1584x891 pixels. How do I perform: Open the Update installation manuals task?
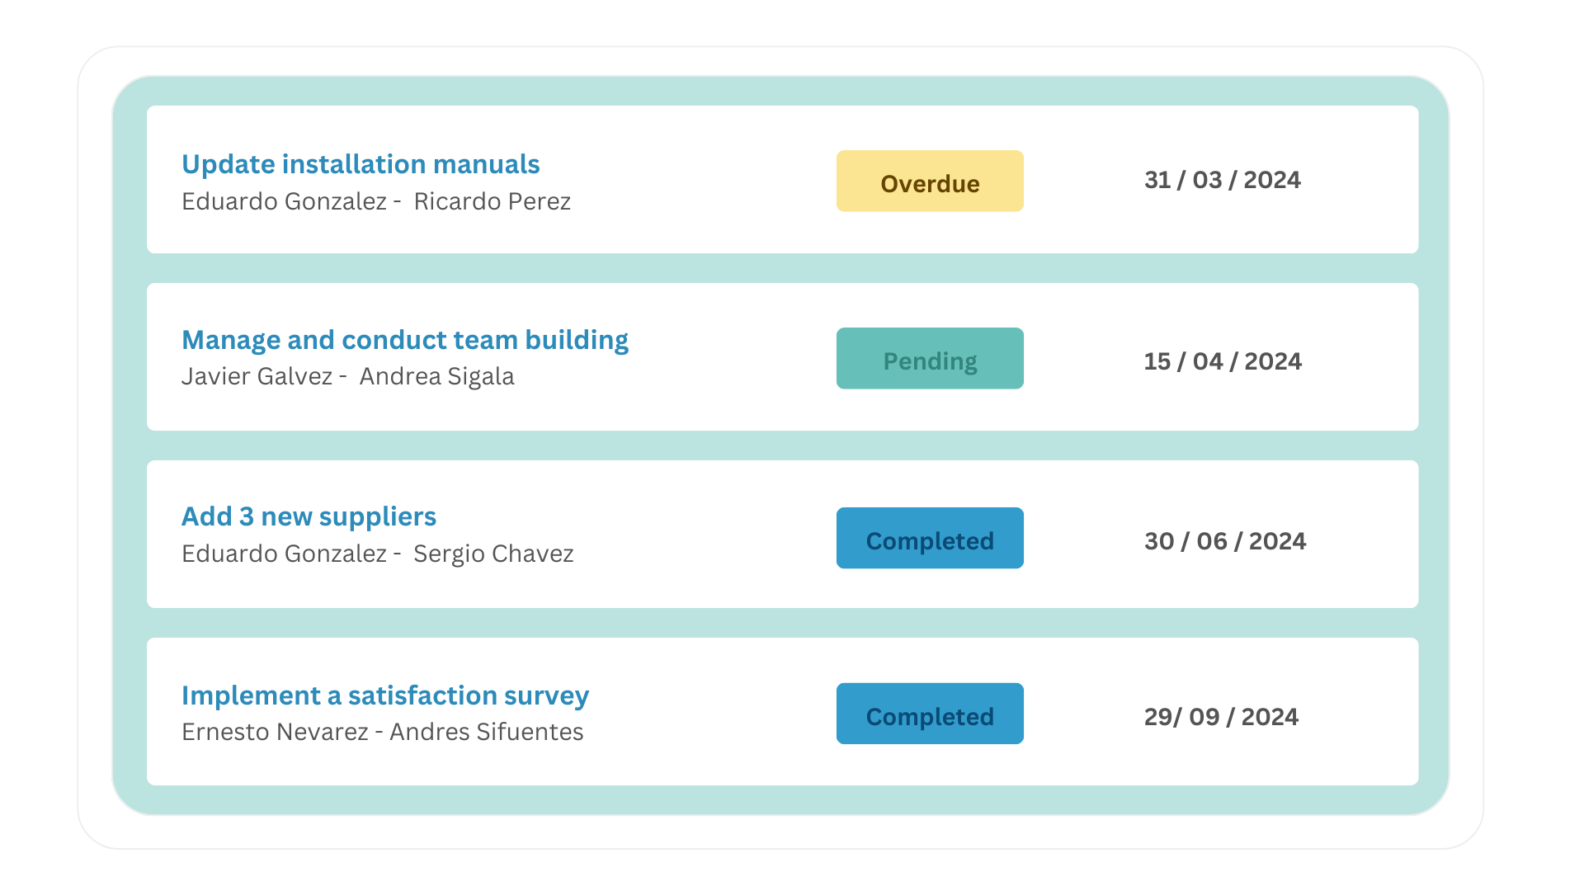click(361, 164)
